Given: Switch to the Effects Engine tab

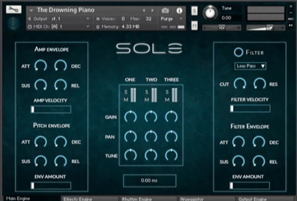Looking at the screenshot, I should (x=90, y=199).
